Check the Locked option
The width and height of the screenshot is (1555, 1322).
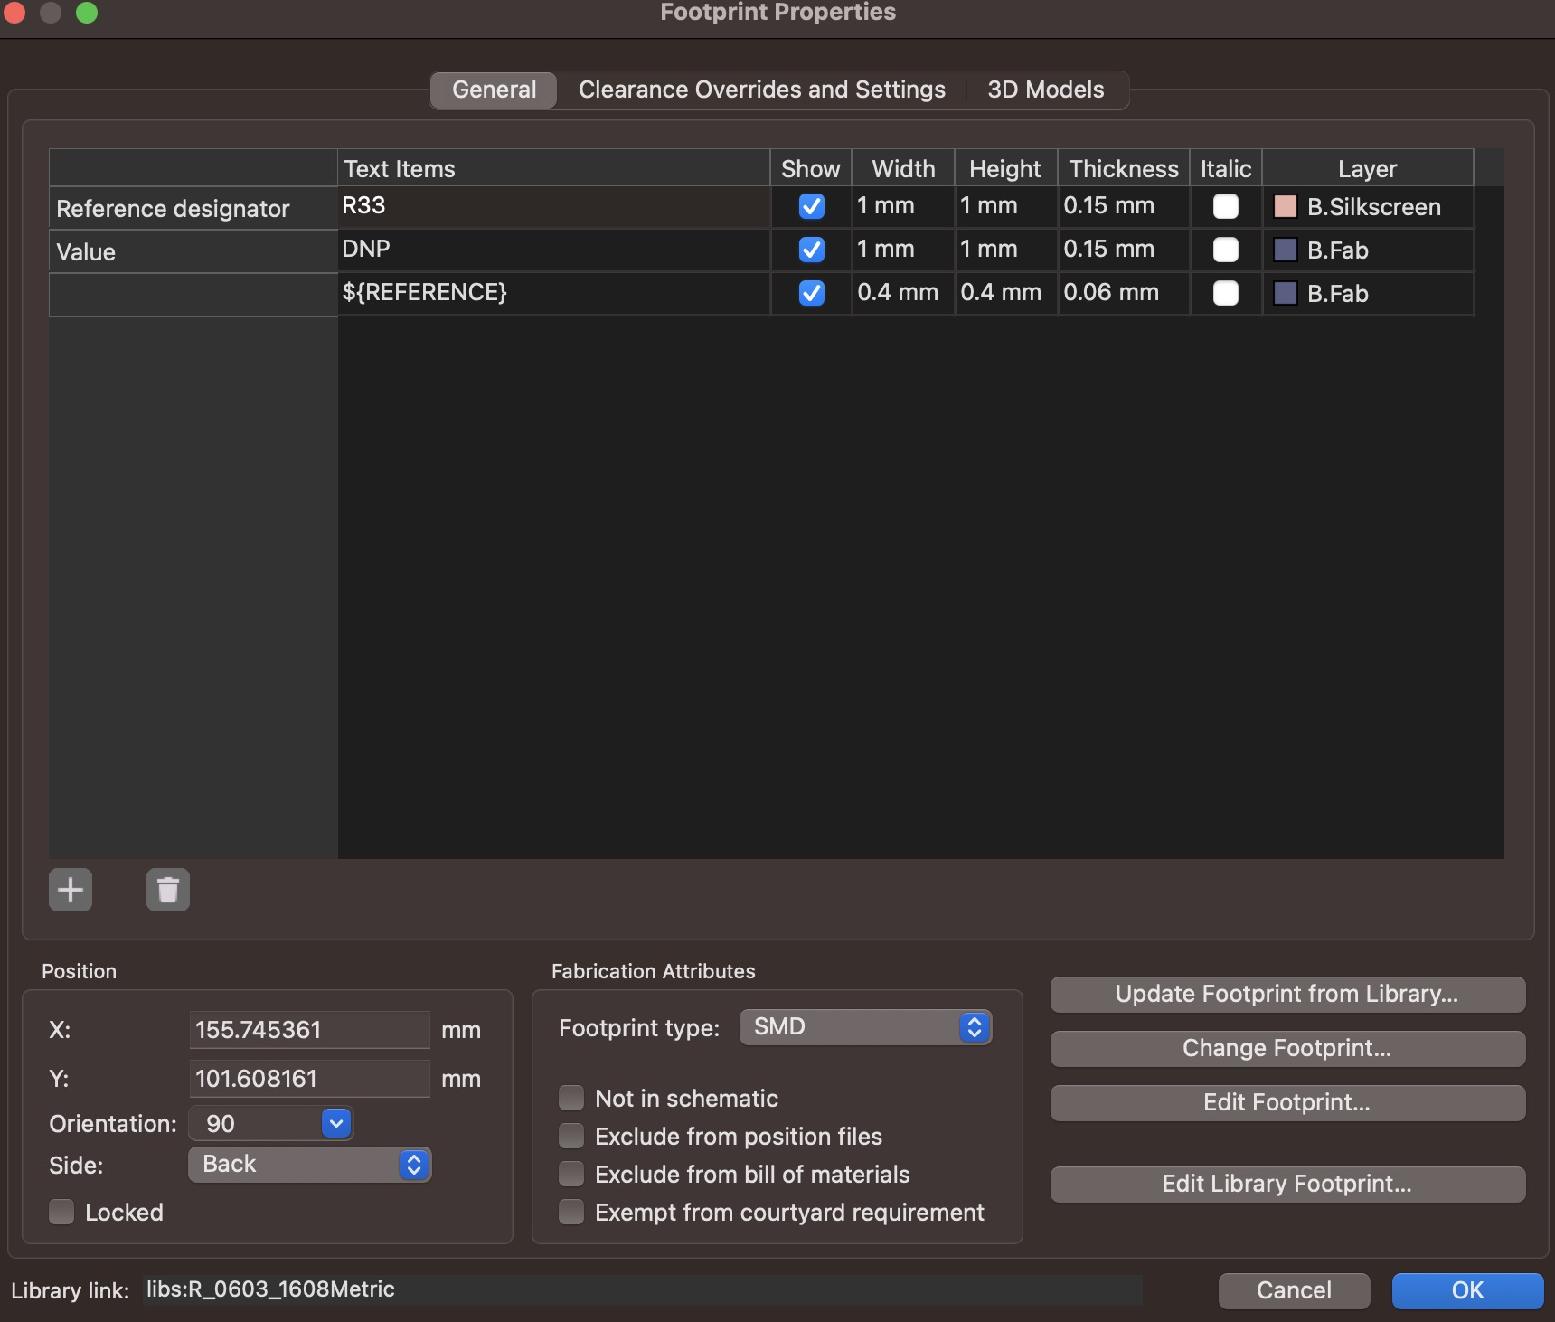point(61,1212)
